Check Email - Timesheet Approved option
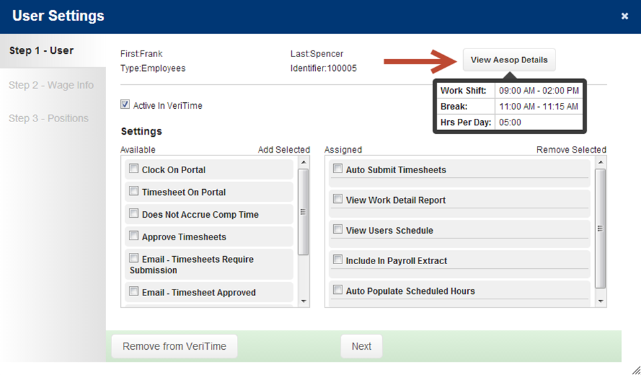This screenshot has width=641, height=375. tap(133, 291)
